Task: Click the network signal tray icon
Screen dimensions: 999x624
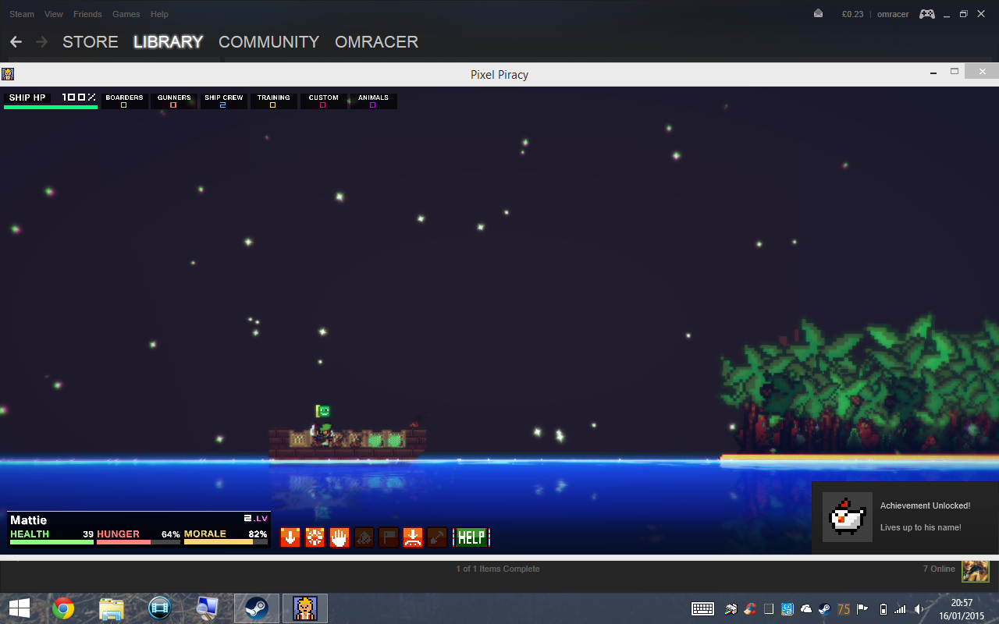Action: point(901,609)
